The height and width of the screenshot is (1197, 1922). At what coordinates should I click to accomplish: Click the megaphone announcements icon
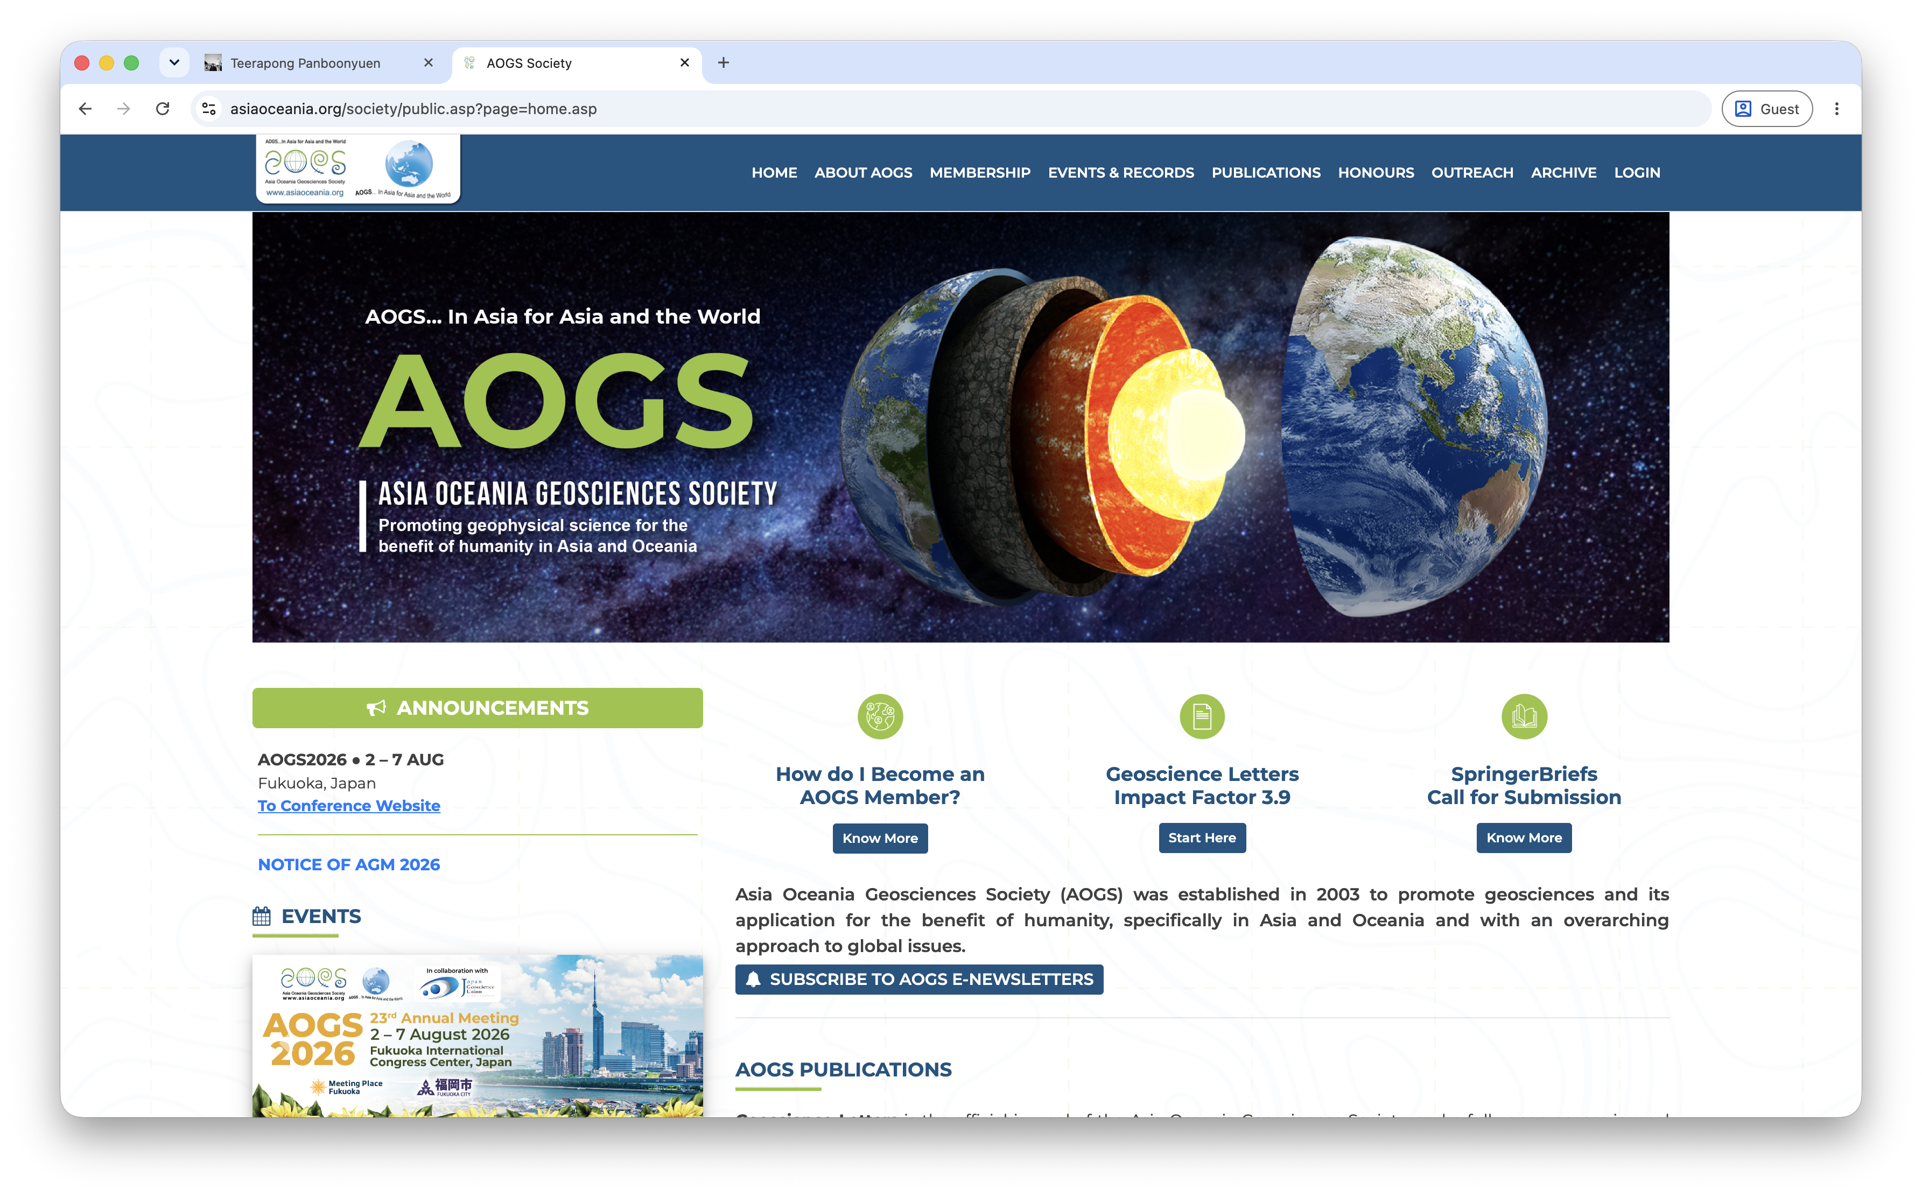pos(376,708)
